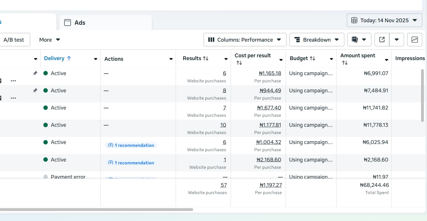The image size is (427, 221).
Task: Click pin icon on the ₦7,484.91 row
Action: tap(35, 90)
